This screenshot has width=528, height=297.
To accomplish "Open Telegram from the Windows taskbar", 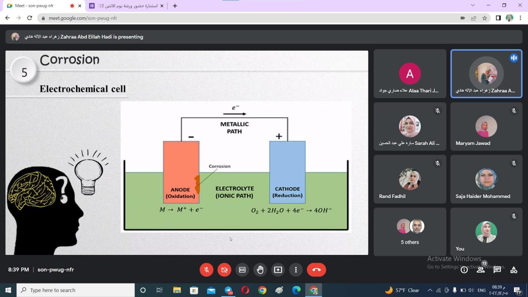I will pos(229,290).
